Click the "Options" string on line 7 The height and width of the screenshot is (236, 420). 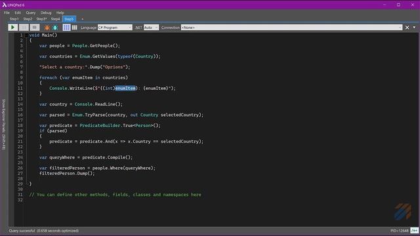114,67
